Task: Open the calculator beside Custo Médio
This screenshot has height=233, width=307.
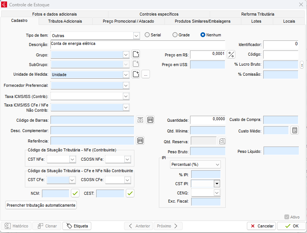Action: point(294,131)
